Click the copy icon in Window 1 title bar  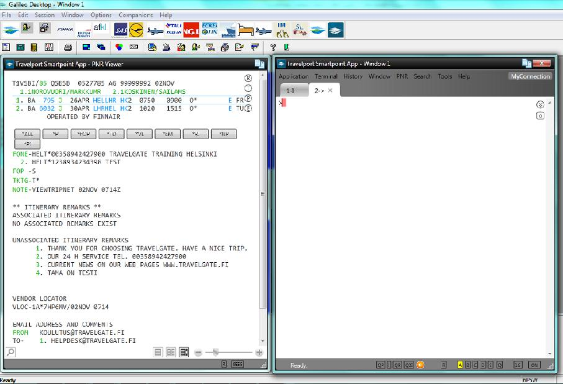[527, 63]
